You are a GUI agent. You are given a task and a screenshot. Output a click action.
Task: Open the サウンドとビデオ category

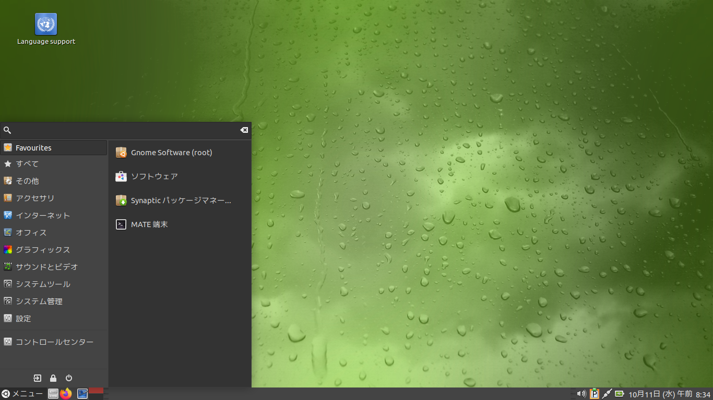click(54, 267)
